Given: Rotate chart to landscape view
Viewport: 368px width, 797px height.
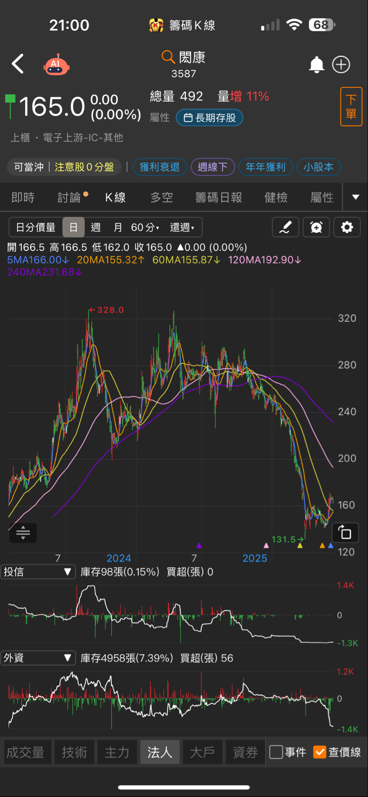Looking at the screenshot, I should [x=345, y=532].
